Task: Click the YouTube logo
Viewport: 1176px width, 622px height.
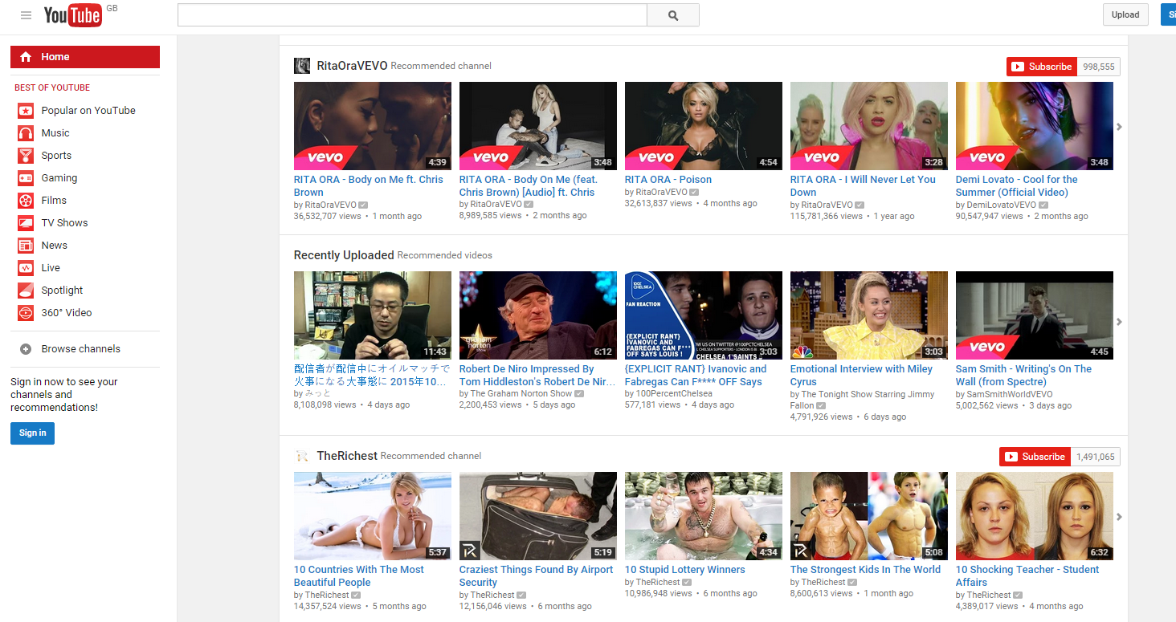Action: click(x=72, y=14)
